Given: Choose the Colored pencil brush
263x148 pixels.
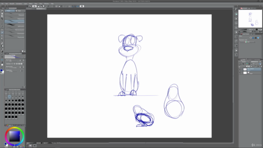Looking at the screenshot, I should click(14, 32).
